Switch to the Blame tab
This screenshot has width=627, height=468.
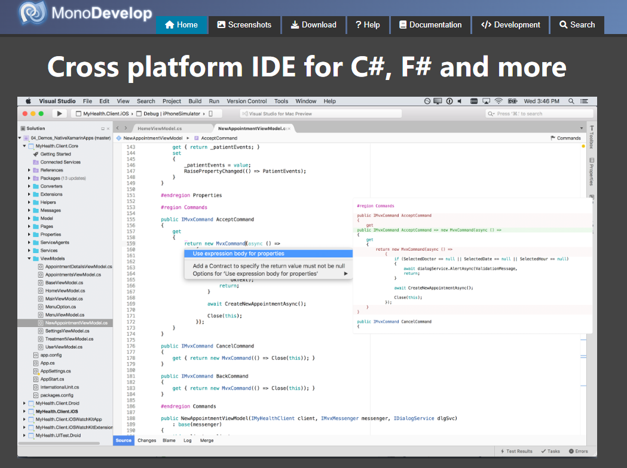[x=169, y=441]
